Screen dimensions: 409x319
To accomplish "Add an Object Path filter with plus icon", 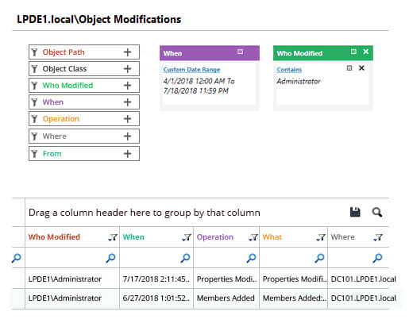I will (x=127, y=52).
